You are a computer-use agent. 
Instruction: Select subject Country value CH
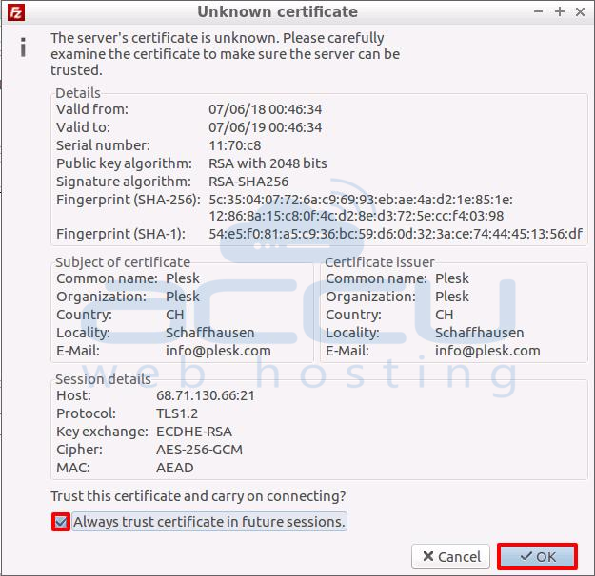coord(175,315)
